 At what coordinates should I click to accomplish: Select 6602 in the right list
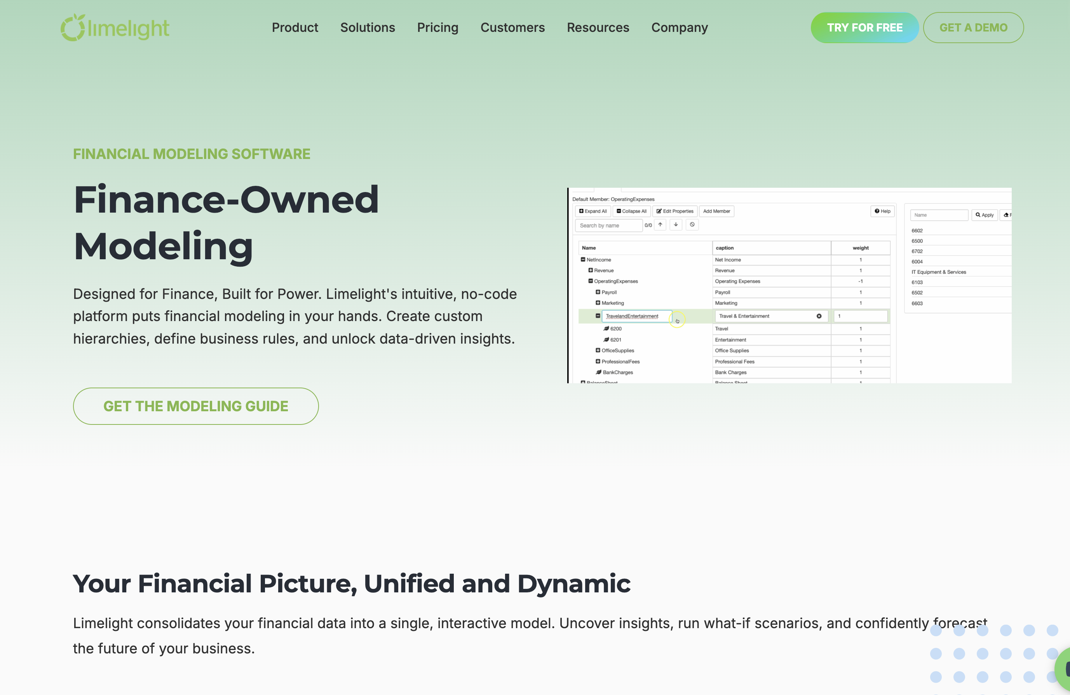(x=917, y=231)
